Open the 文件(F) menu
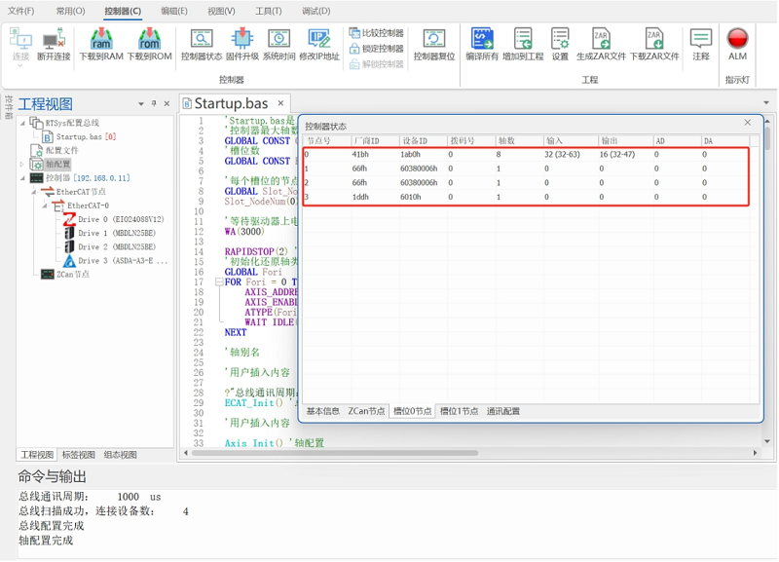Image resolution: width=779 pixels, height=562 pixels. pyautogui.click(x=20, y=11)
